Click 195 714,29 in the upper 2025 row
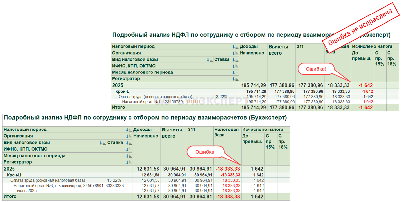This screenshot has width=401, height=202. click(253, 86)
